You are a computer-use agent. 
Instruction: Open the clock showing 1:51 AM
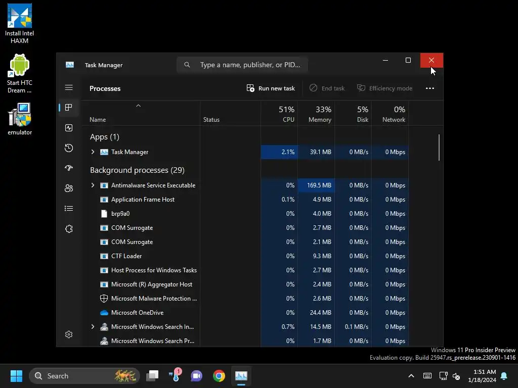[x=482, y=376]
